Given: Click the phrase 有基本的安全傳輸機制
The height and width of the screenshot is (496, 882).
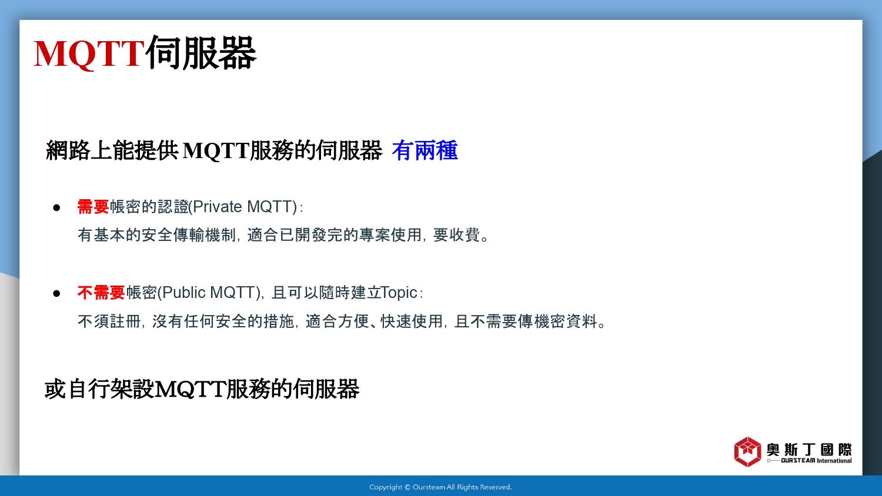Looking at the screenshot, I should coord(156,235).
